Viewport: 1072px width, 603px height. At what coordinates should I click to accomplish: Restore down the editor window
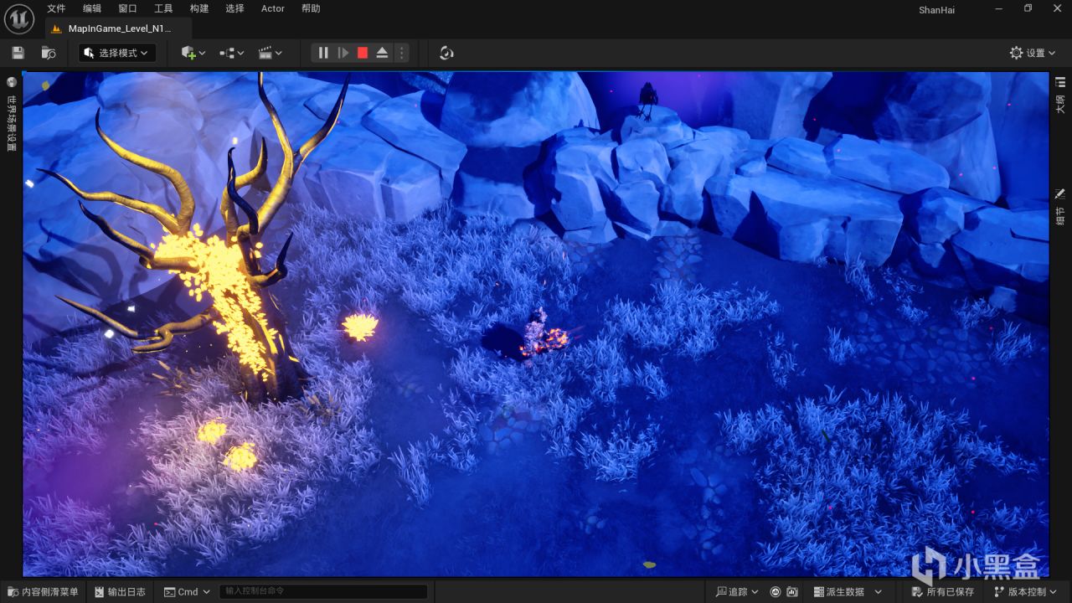[x=1028, y=8]
